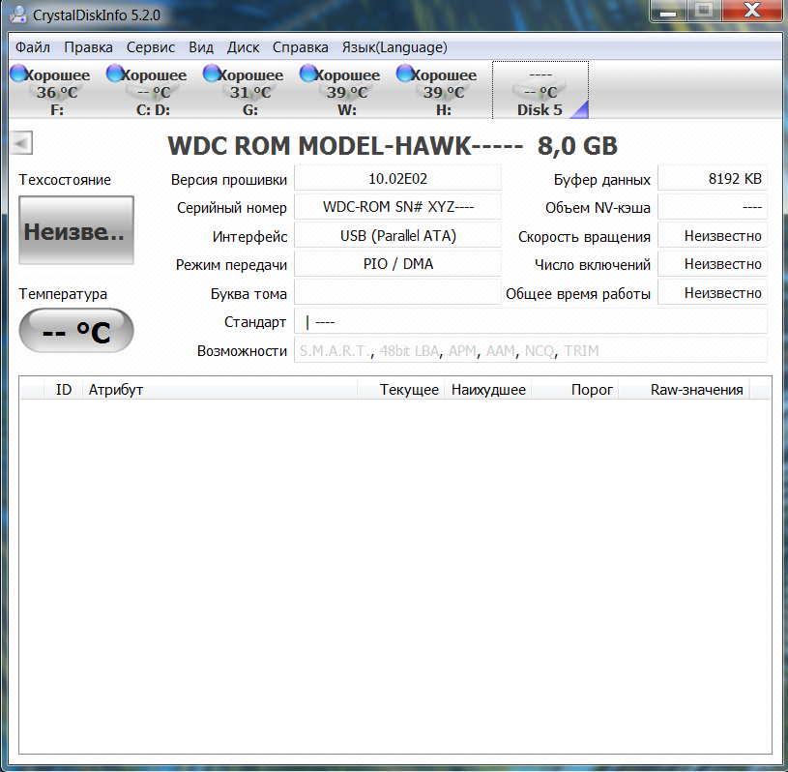788x772 pixels.
Task: Click the grayed TRIM feature text
Action: tap(581, 350)
